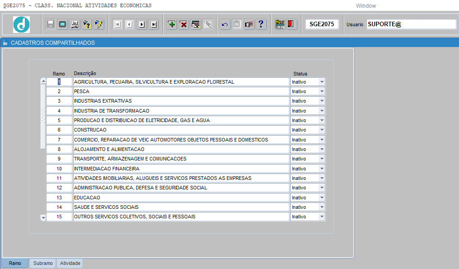459x269 pixels.
Task: Click Ramo number field 15
Action: [59, 217]
